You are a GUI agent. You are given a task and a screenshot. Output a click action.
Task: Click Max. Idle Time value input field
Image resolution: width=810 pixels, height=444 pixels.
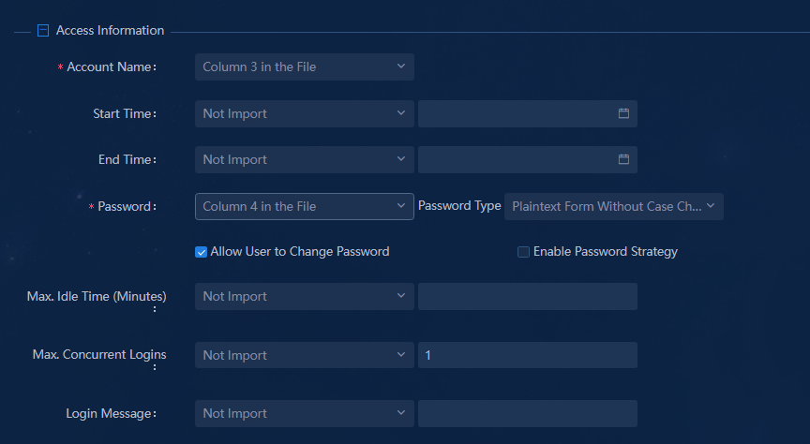tap(528, 296)
